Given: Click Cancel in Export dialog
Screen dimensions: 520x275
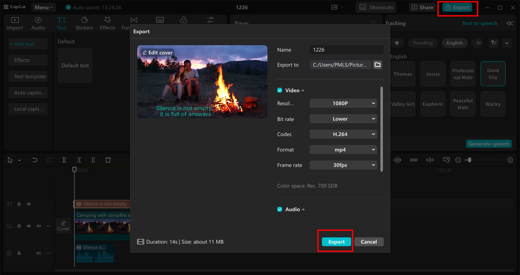Looking at the screenshot, I should pyautogui.click(x=369, y=242).
